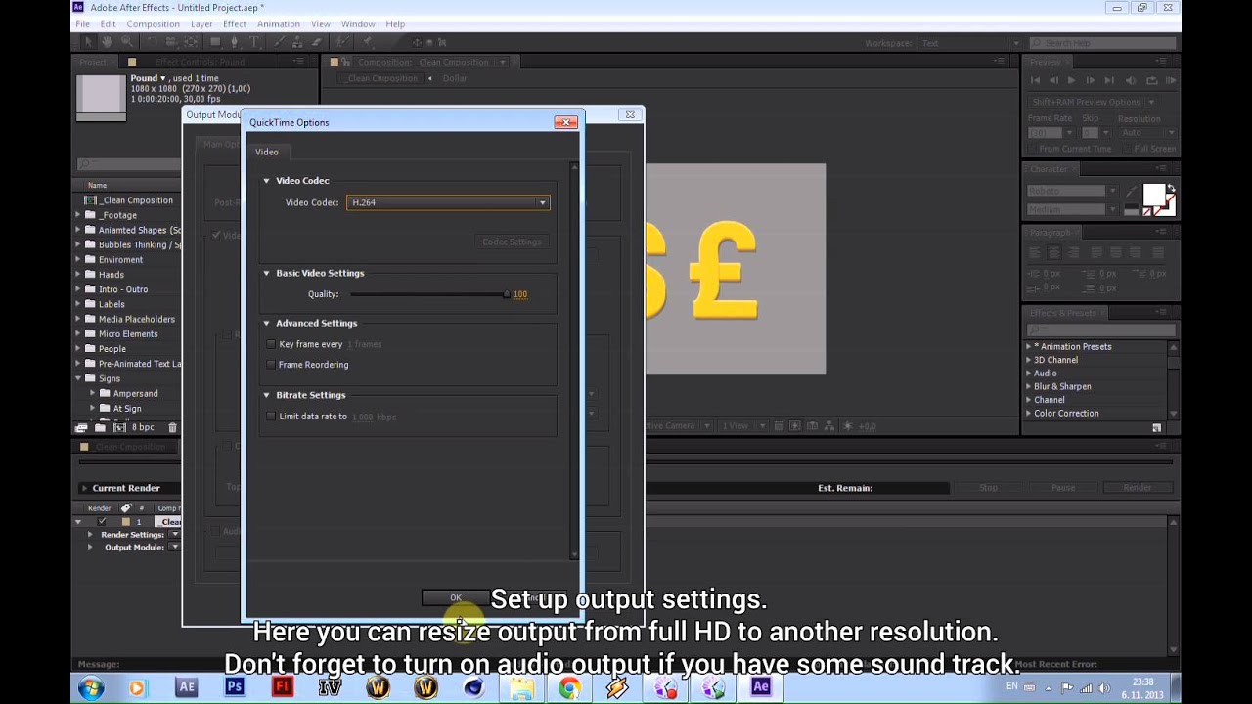Select the Pen tool
1252x704 pixels.
click(235, 42)
